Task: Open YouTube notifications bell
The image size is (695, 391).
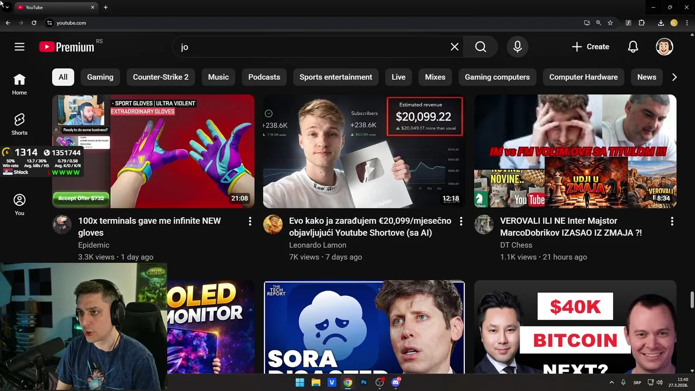Action: [633, 47]
